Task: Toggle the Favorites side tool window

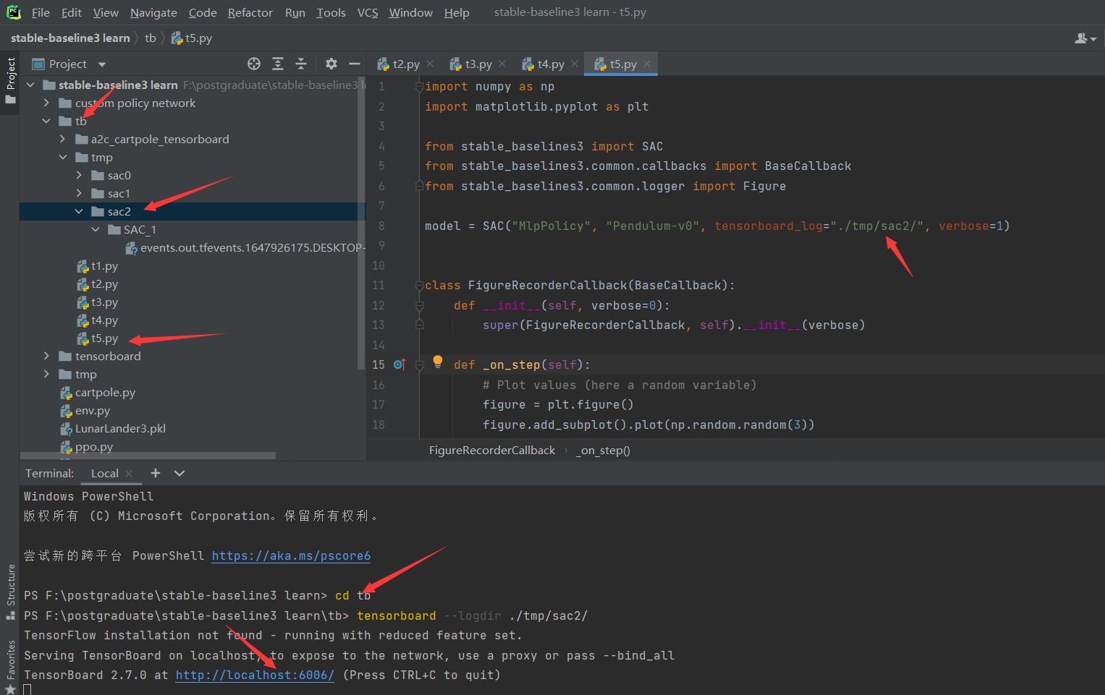Action: (x=10, y=665)
